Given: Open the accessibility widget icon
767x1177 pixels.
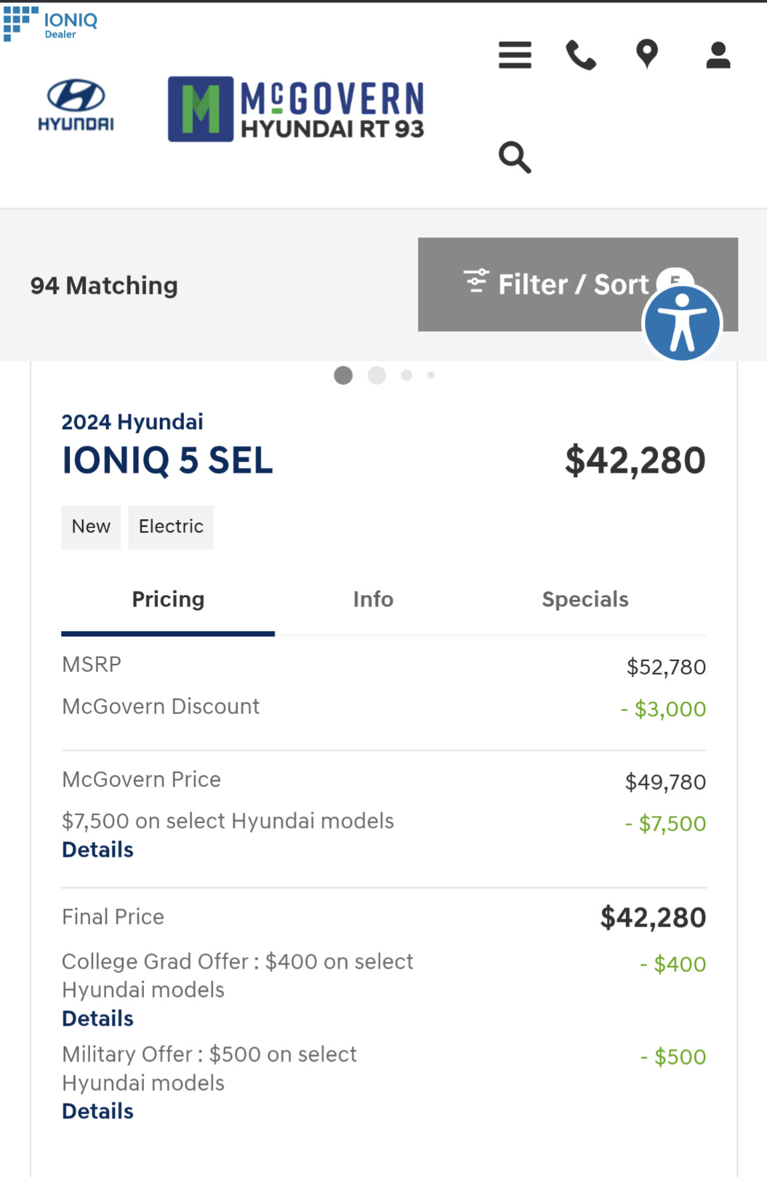Looking at the screenshot, I should pyautogui.click(x=682, y=323).
